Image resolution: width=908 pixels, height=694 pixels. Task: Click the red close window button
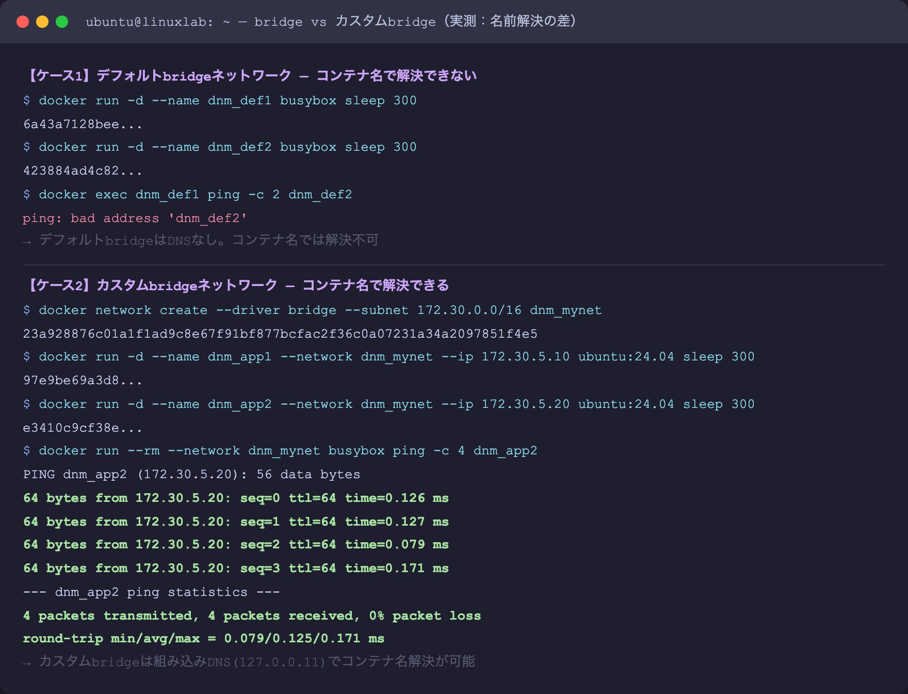coord(23,22)
